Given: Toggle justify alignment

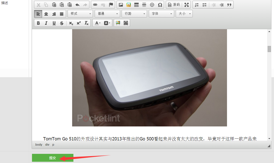Looking at the screenshot, I should 62,14.
